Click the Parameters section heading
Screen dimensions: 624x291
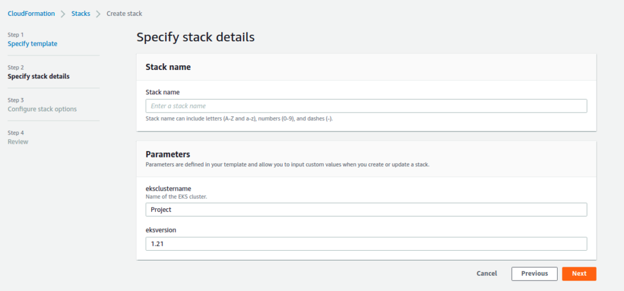[x=168, y=154]
